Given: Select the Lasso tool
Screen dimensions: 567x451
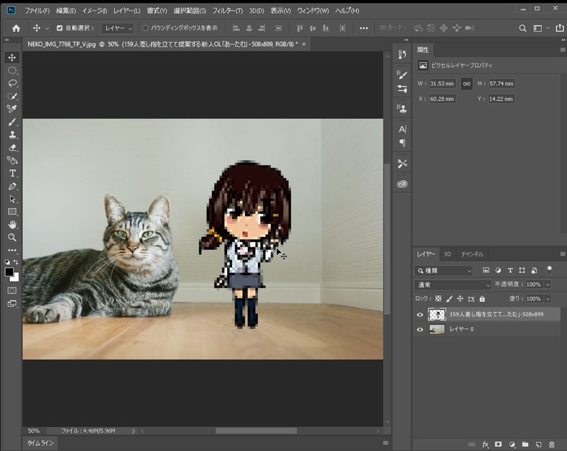Looking at the screenshot, I should click(12, 83).
